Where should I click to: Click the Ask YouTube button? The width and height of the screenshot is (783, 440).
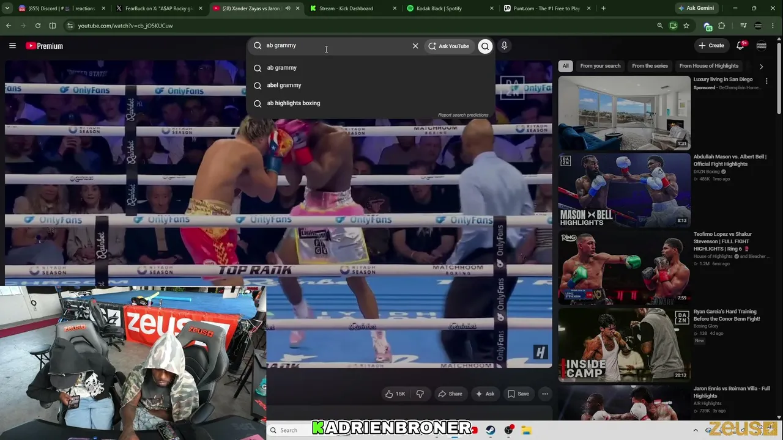click(x=449, y=46)
